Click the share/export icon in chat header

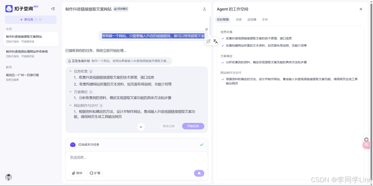pos(204,9)
